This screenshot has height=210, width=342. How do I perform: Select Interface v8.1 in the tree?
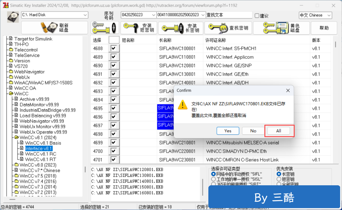point(39,148)
